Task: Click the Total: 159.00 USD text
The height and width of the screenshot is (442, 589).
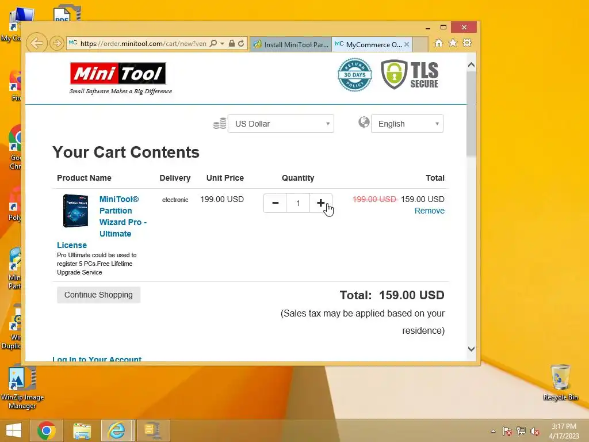Action: point(392,295)
